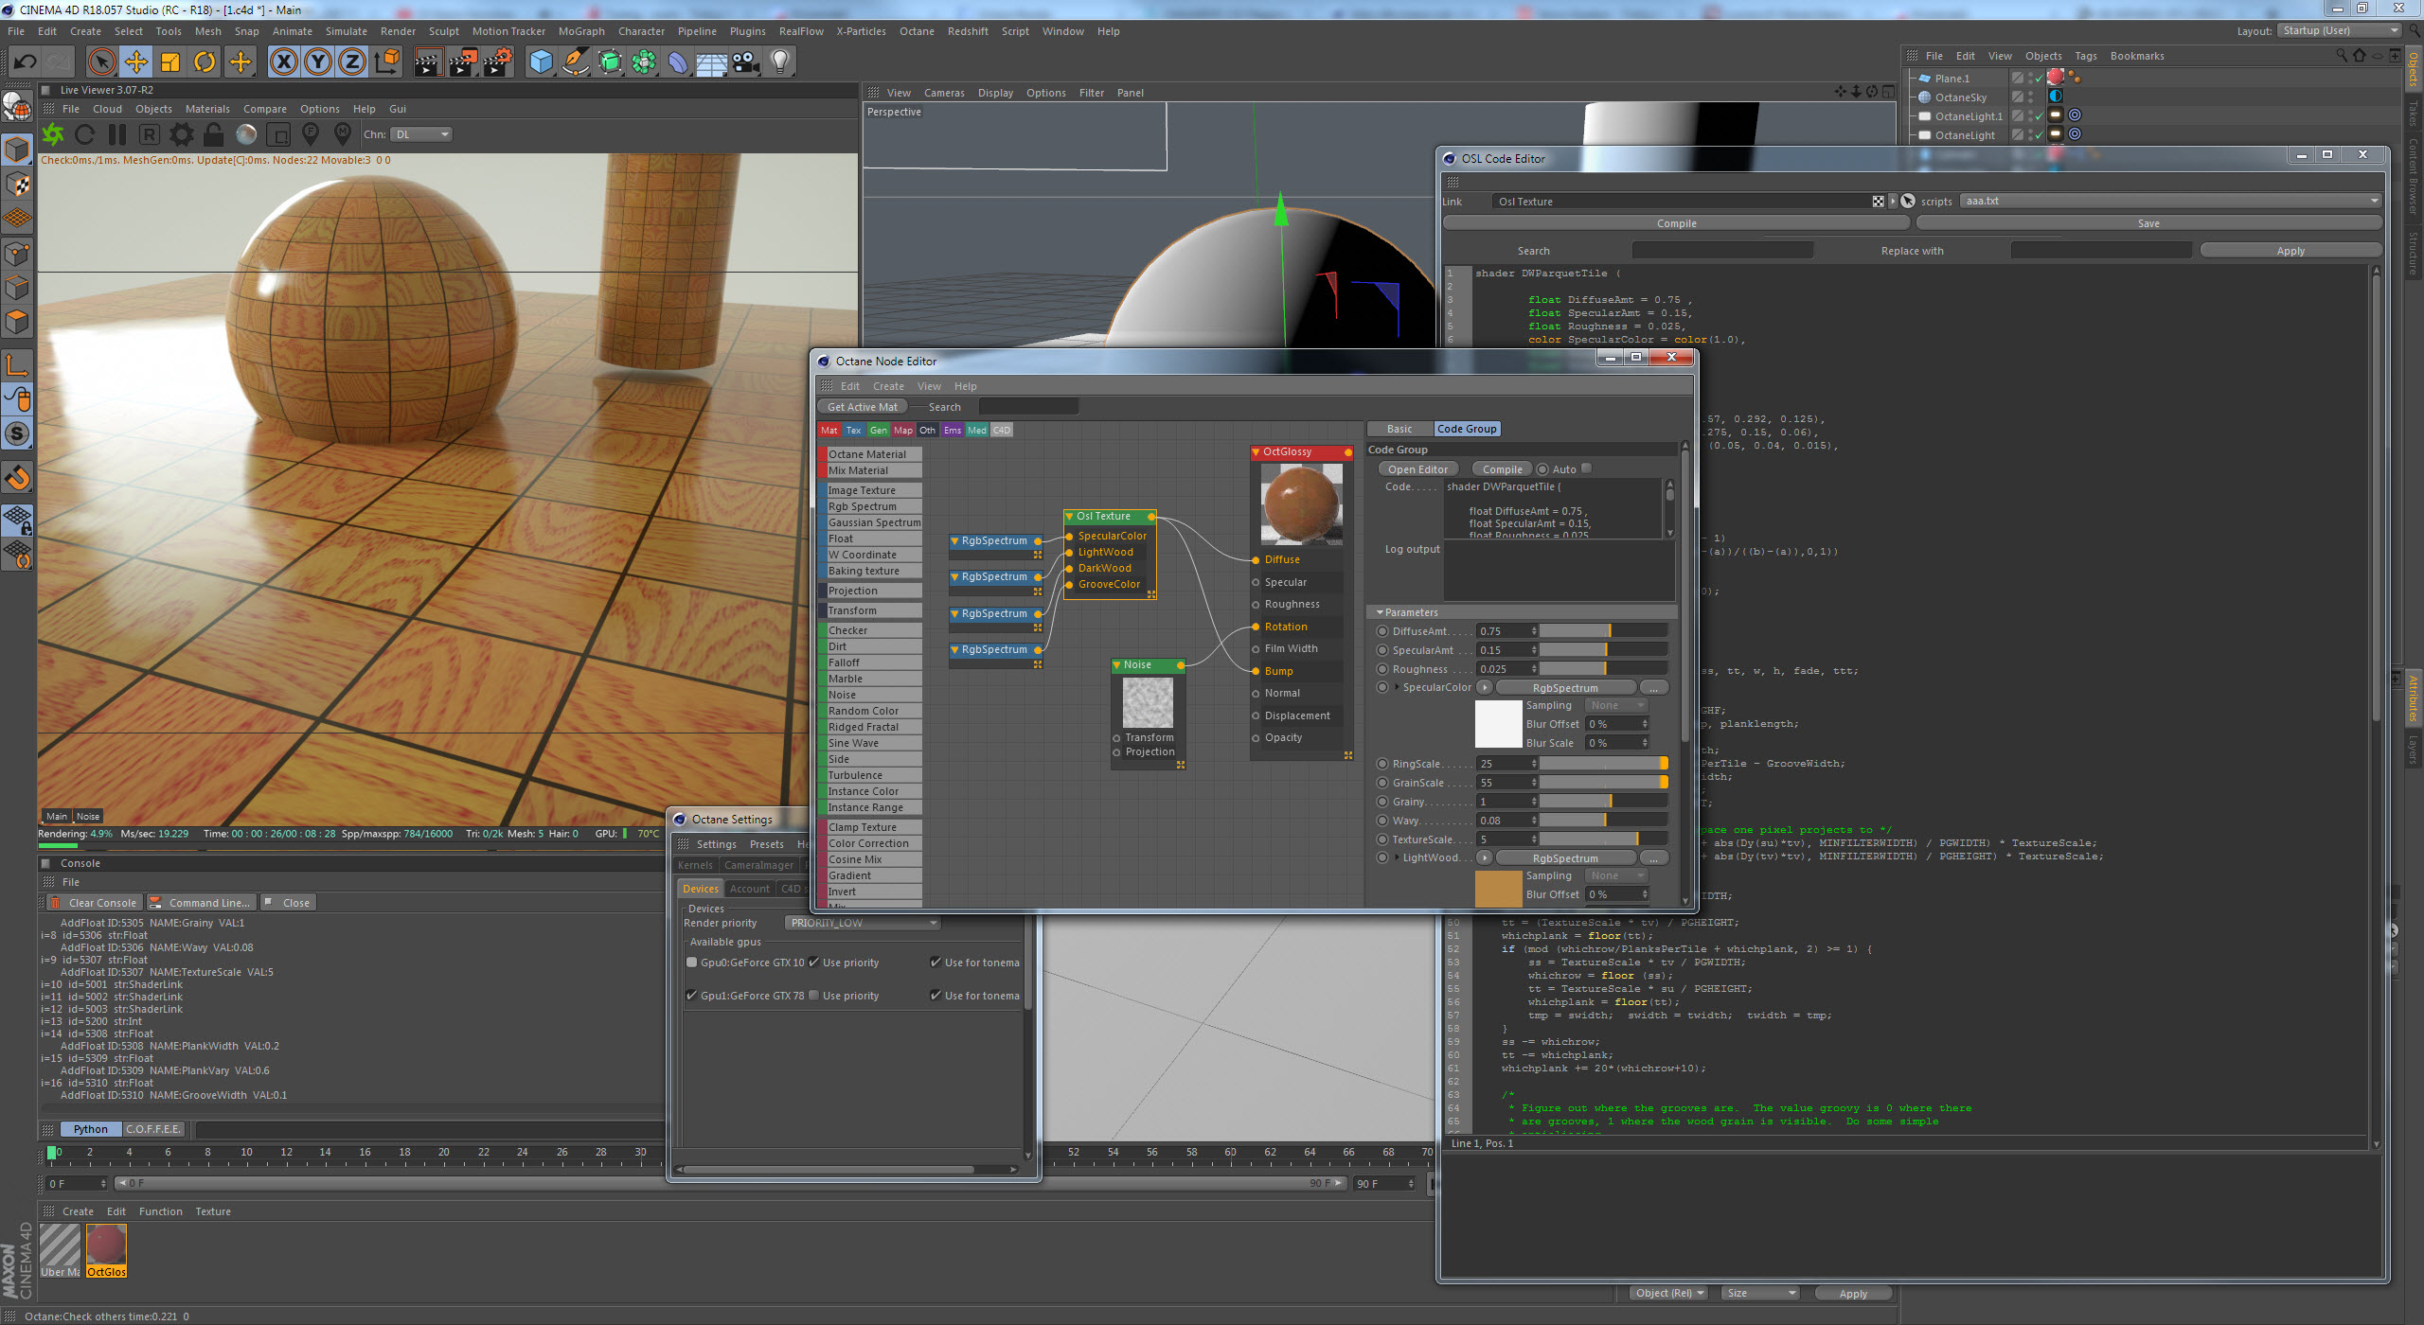
Task: Click the white SpecularColor swatch
Action: pos(1498,724)
